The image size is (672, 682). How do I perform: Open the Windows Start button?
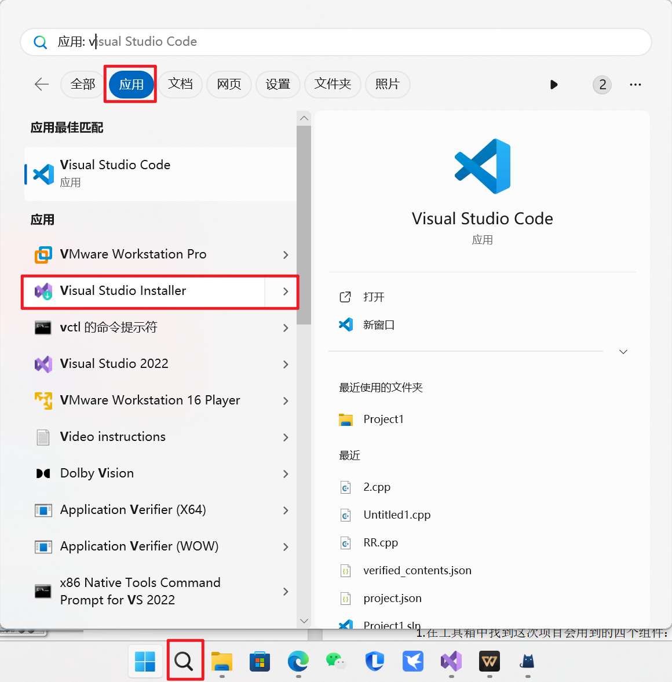tap(145, 661)
